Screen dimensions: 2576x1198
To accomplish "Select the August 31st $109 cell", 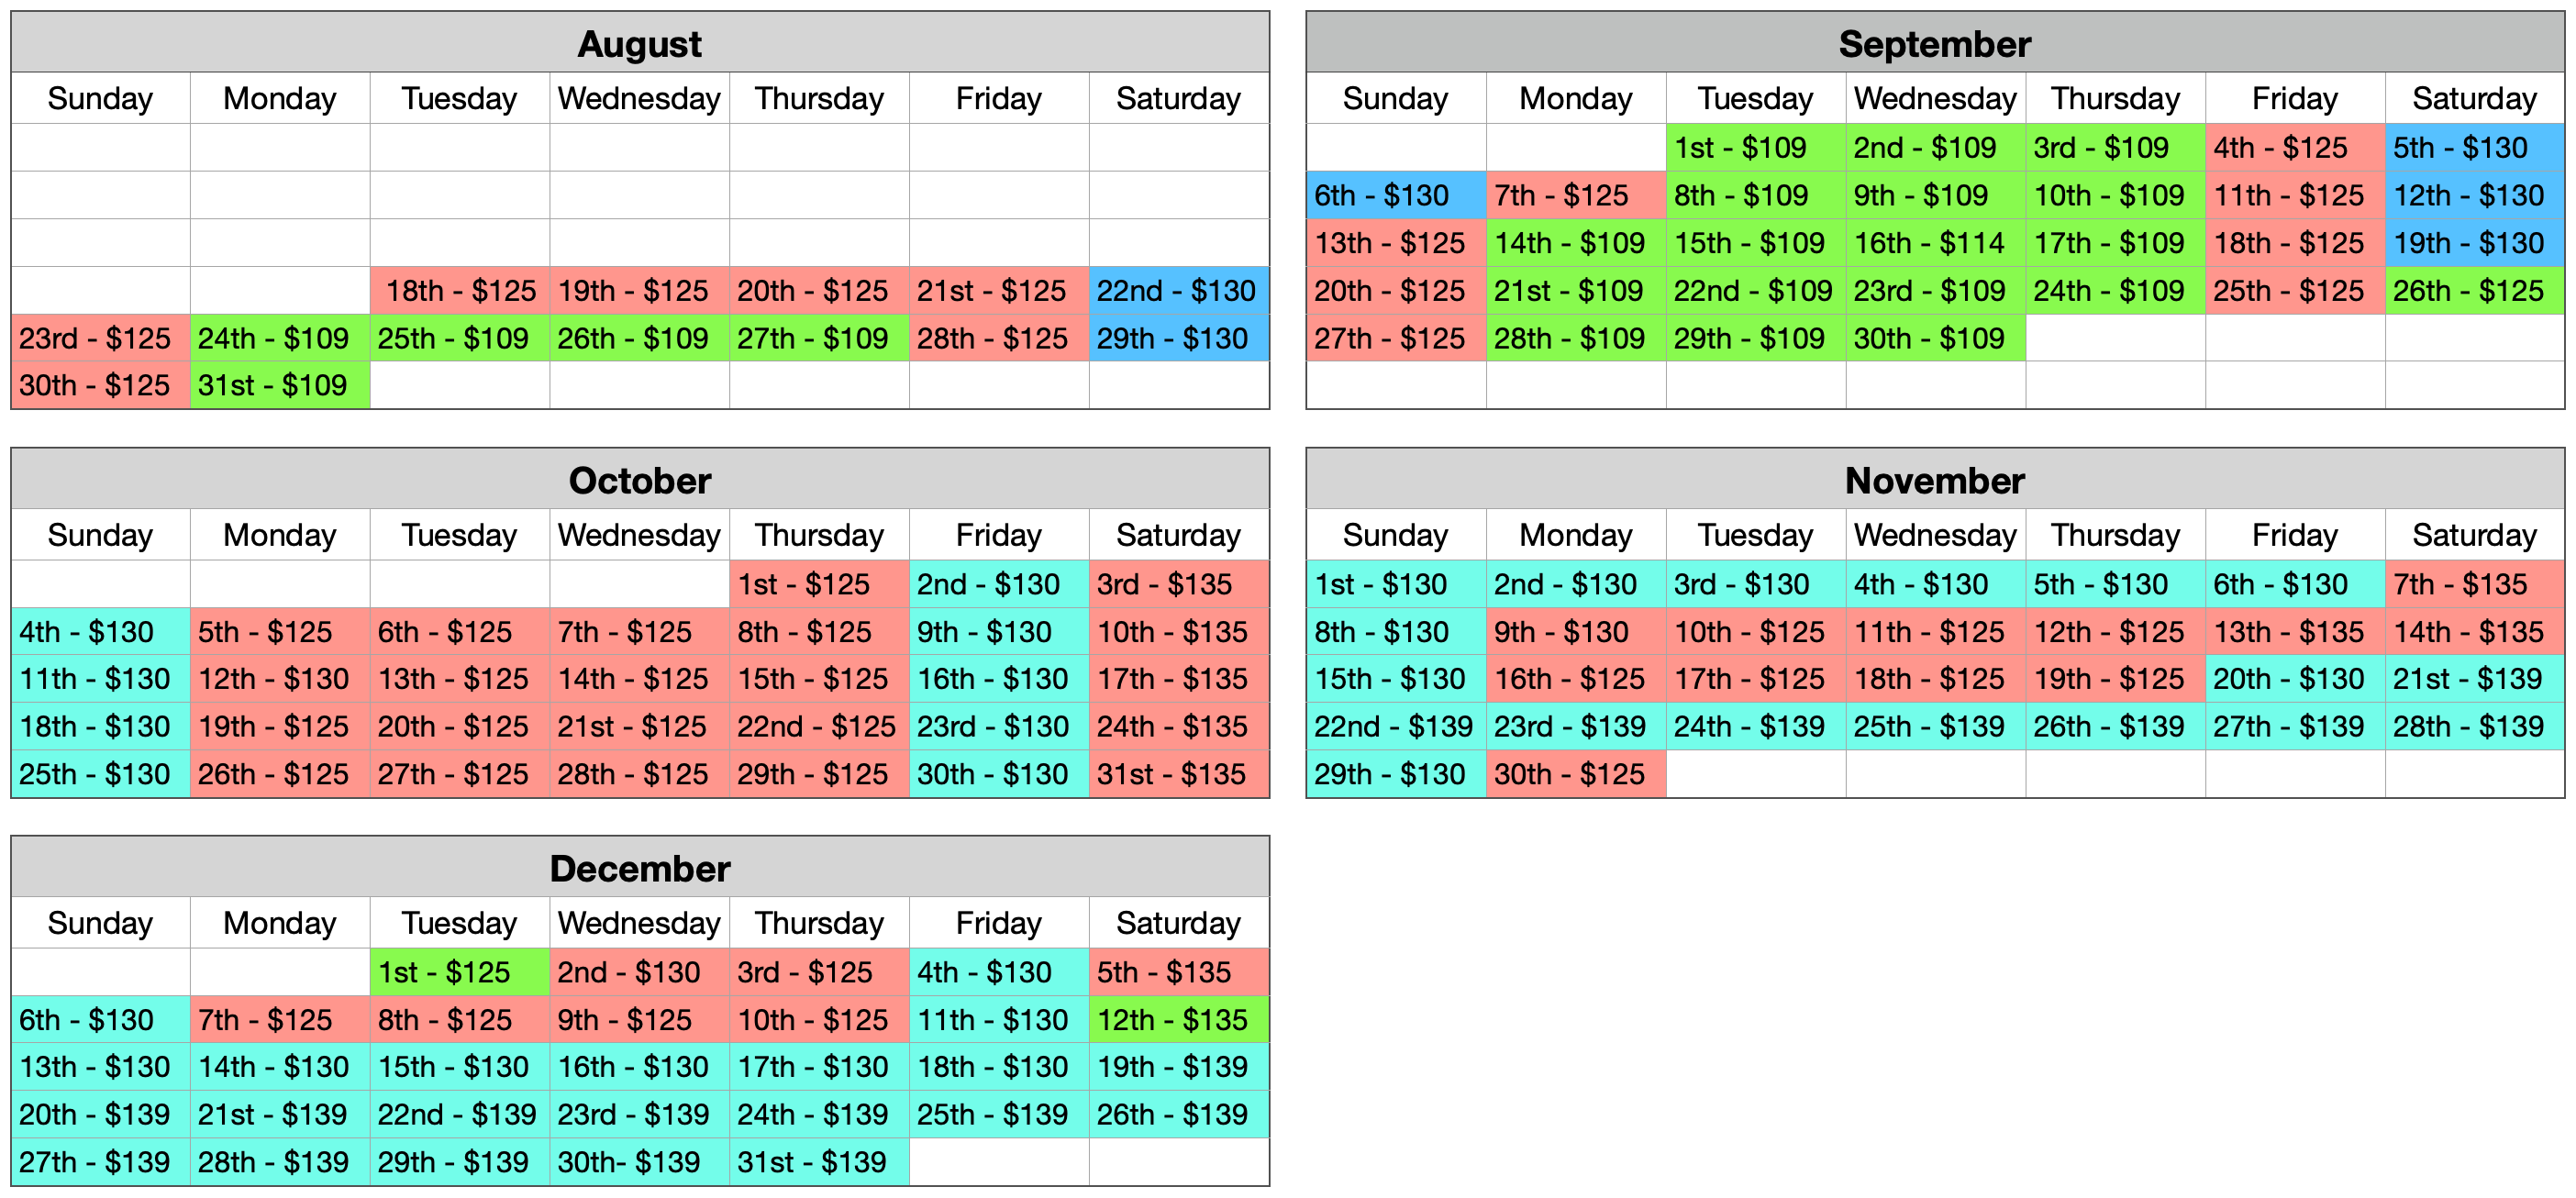I will point(279,385).
